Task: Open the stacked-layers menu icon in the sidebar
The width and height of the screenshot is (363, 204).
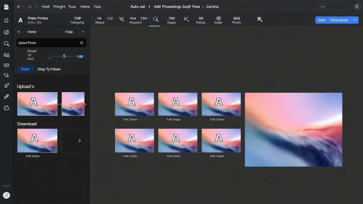Action: tap(6, 7)
